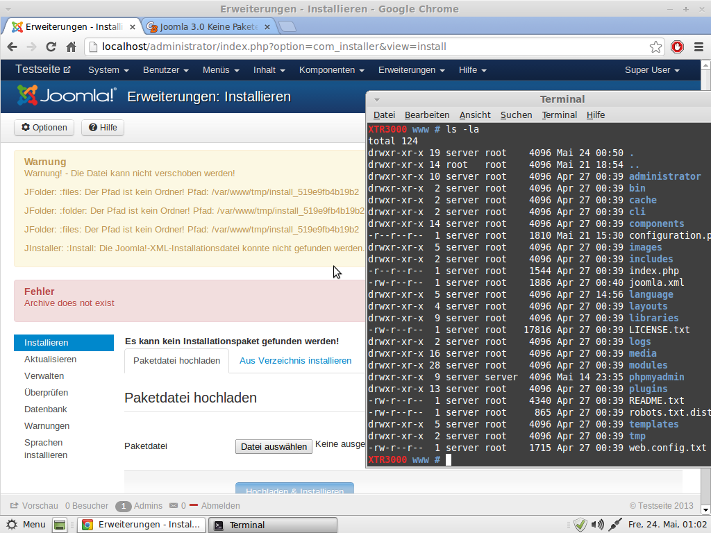Bookmark this page with the star icon

(x=655, y=46)
